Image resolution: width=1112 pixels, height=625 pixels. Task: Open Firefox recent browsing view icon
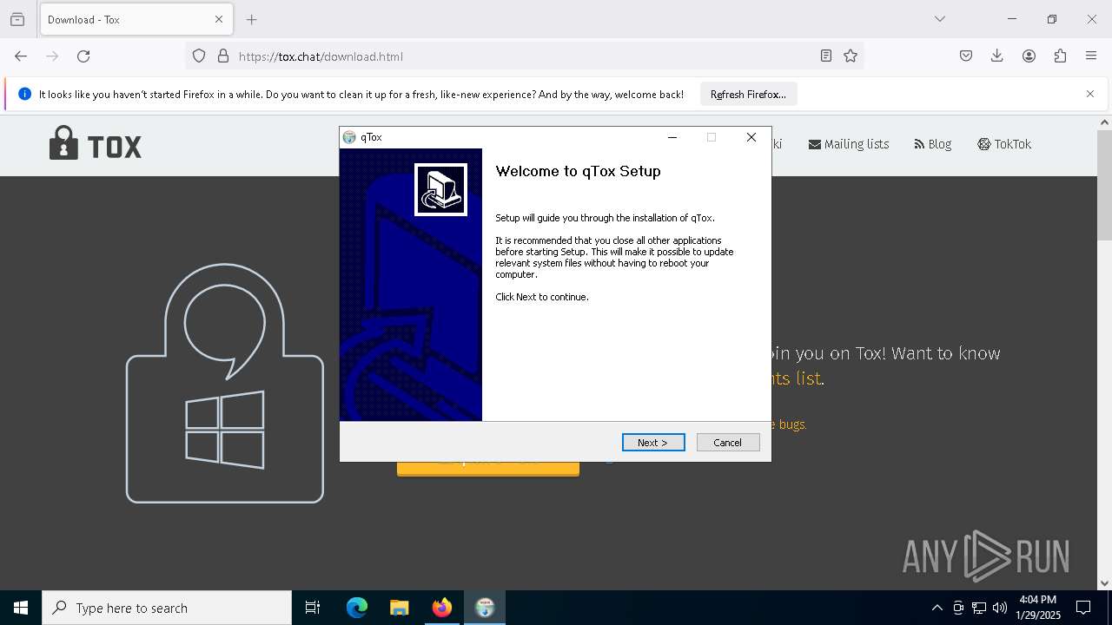17,19
